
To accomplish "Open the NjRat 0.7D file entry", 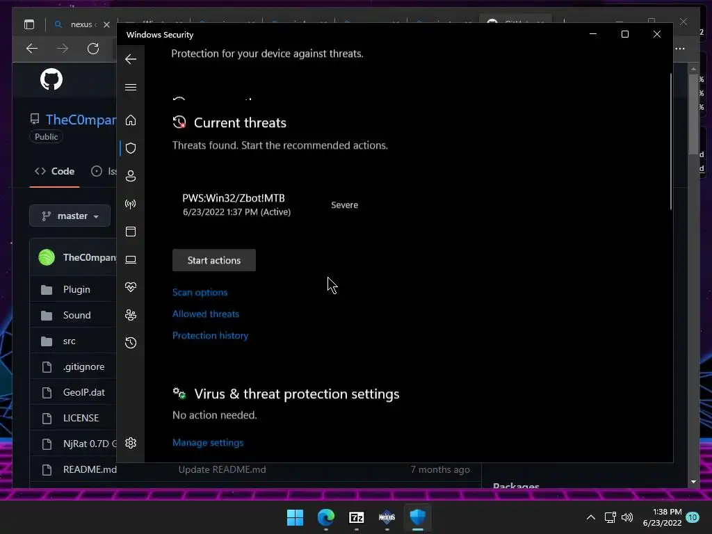I will (x=90, y=444).
